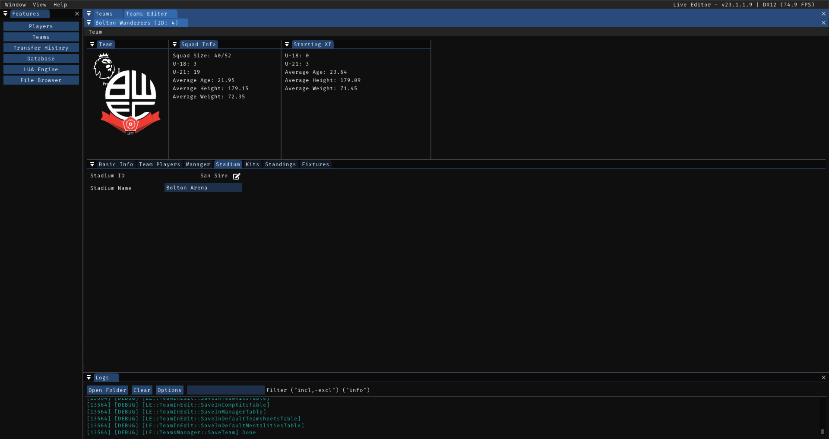Close the Features panel
Image resolution: width=829 pixels, height=439 pixels.
click(77, 14)
